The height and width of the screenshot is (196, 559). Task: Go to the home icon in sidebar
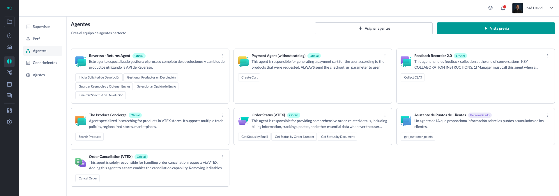coord(9,35)
